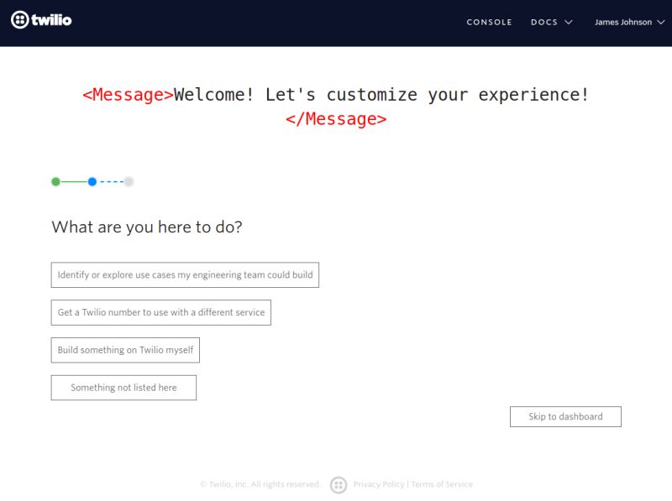Click the dashed progress connector line

coord(111,180)
